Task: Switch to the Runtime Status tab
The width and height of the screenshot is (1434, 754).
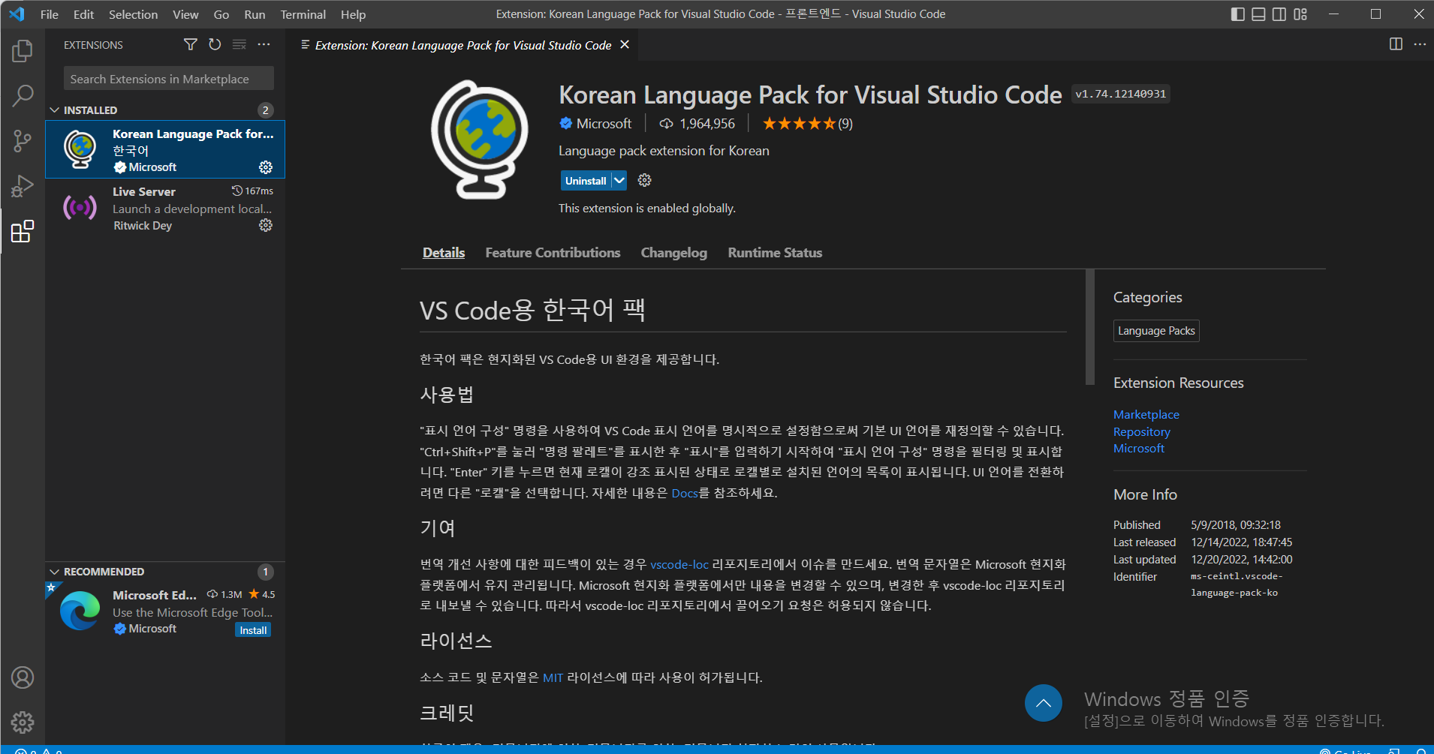Action: (x=775, y=253)
